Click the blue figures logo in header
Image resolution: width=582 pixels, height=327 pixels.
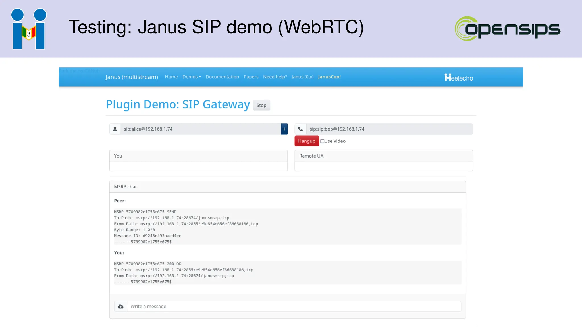29,29
